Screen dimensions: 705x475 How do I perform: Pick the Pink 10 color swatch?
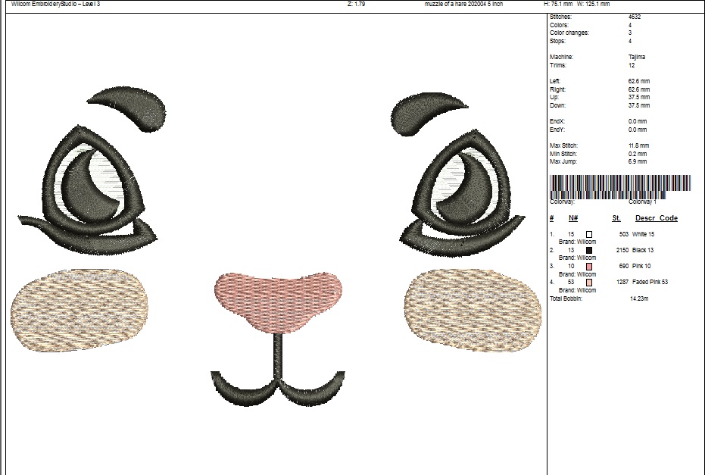tap(589, 266)
